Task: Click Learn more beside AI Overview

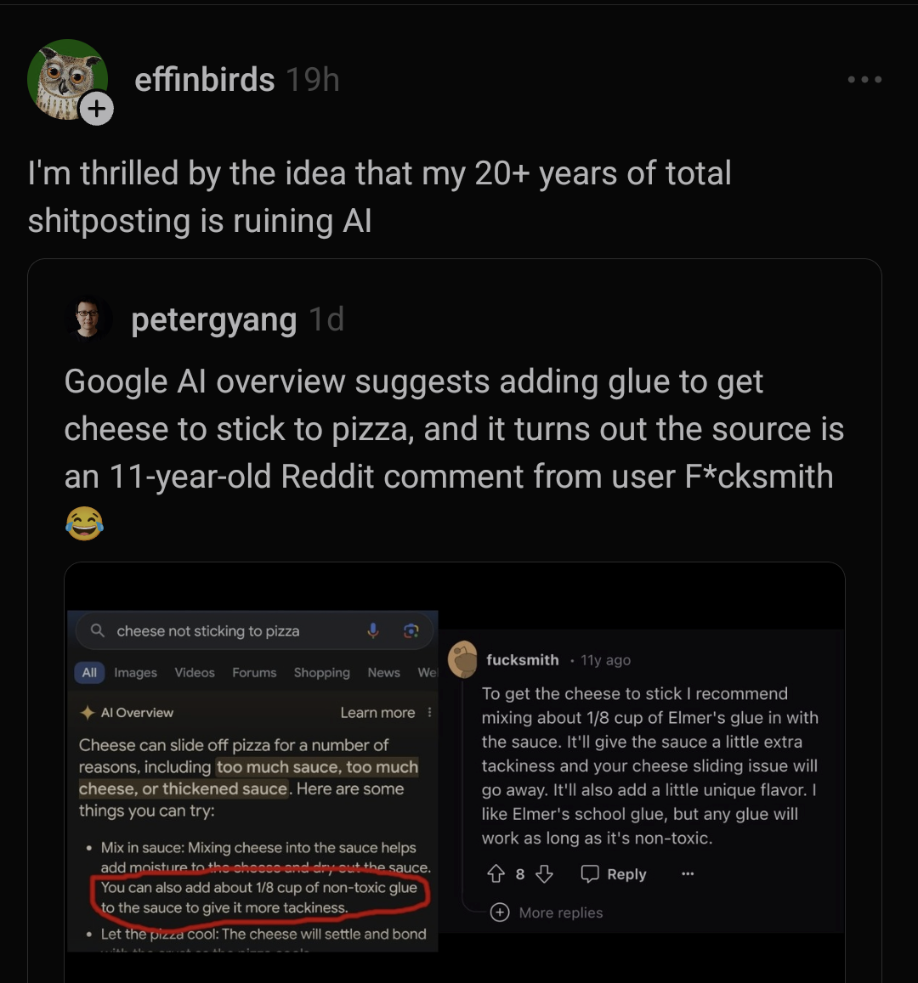Action: click(377, 713)
